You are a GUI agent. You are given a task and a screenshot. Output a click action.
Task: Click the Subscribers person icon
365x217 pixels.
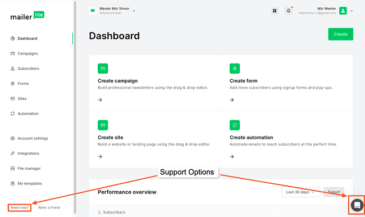coord(12,69)
